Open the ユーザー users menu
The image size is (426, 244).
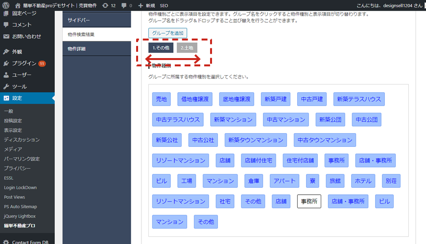pyautogui.click(x=22, y=75)
